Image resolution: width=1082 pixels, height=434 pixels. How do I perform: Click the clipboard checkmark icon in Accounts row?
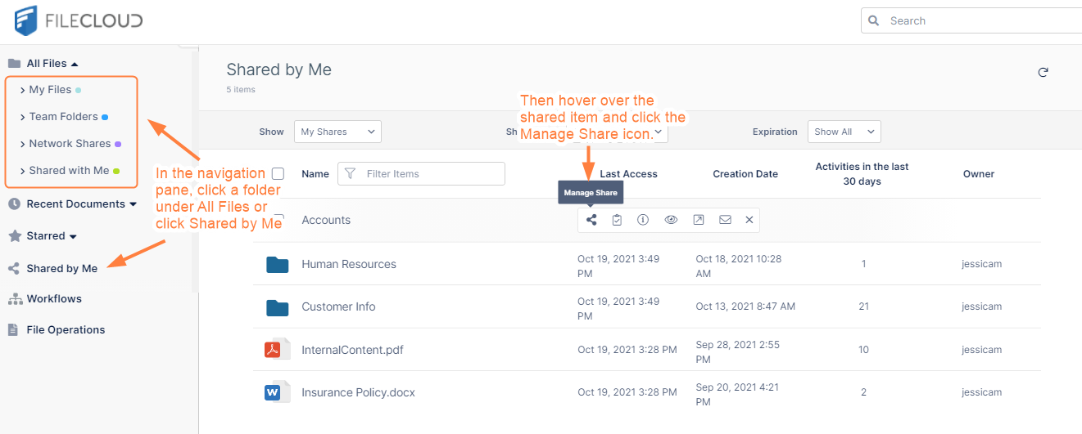coord(617,220)
